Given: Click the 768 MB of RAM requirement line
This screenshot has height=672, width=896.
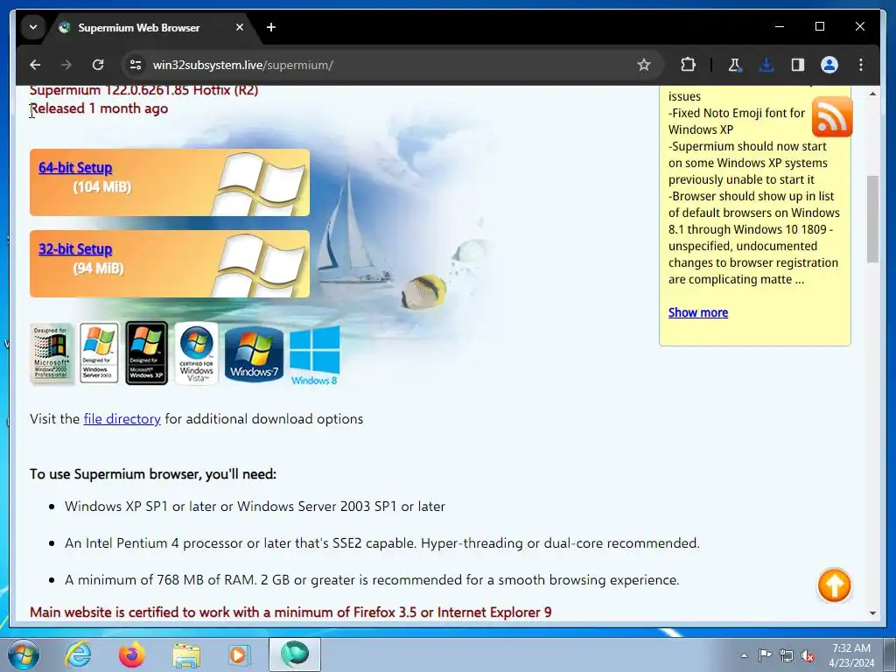Looking at the screenshot, I should coord(372,580).
